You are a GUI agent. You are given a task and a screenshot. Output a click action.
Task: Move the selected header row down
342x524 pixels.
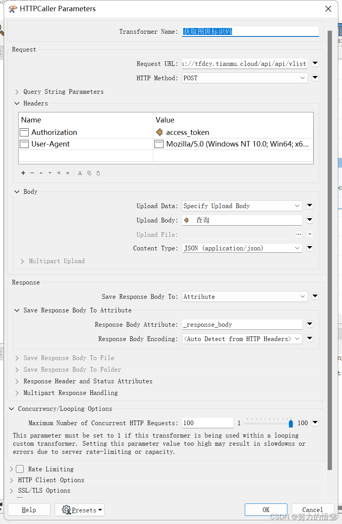coord(50,173)
